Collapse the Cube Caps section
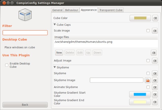Screen dimensions: 162x110 tap(55, 24)
